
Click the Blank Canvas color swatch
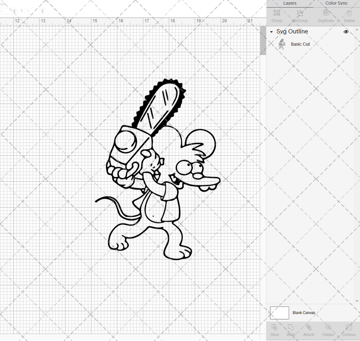(279, 313)
